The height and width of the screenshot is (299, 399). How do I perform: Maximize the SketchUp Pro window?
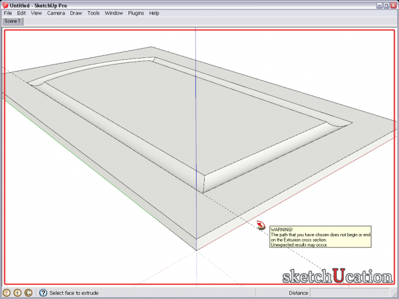(x=386, y=5)
